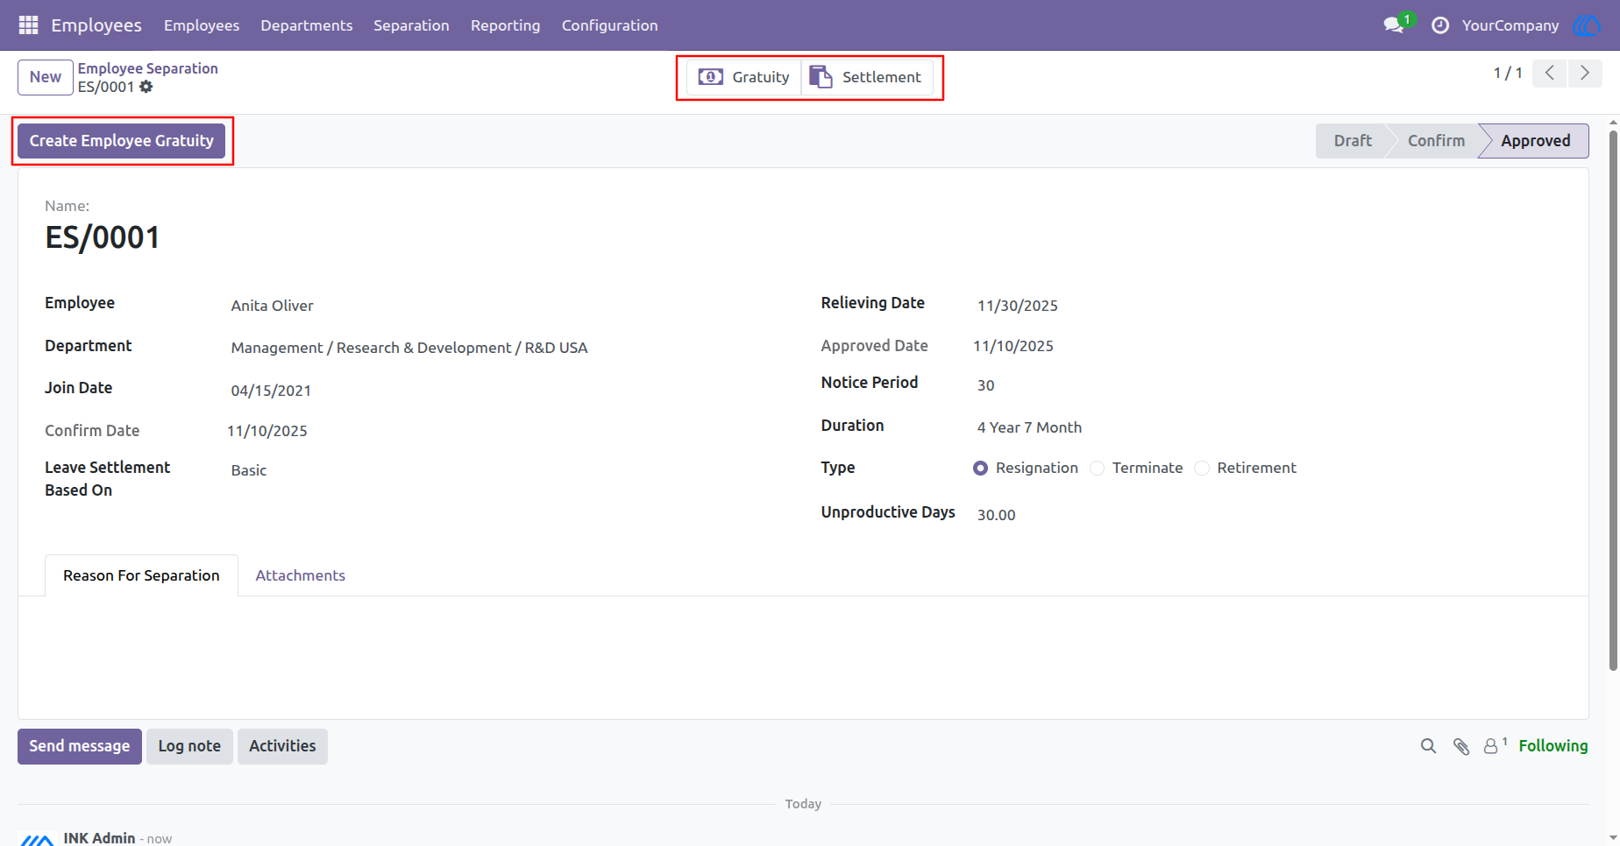Screen dimensions: 1620x846
Task: Click the Relieving Date value 11/30/2025
Action: coord(1018,306)
